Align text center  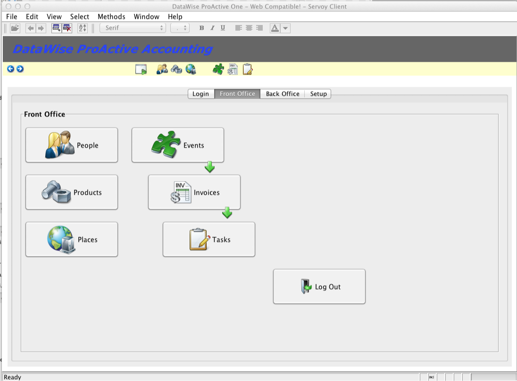tap(249, 28)
